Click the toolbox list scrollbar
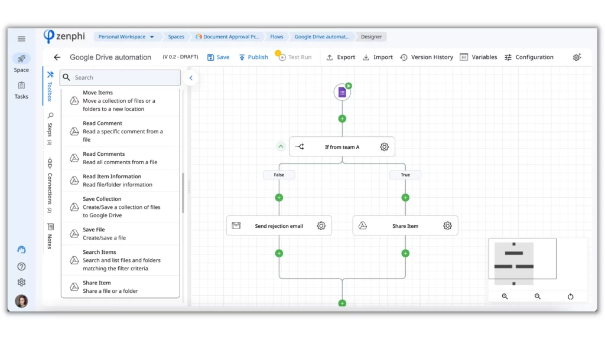605x340 pixels. click(183, 193)
